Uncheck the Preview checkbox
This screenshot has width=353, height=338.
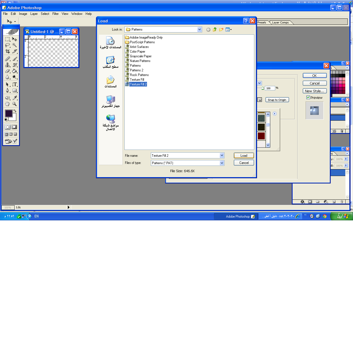[308, 98]
